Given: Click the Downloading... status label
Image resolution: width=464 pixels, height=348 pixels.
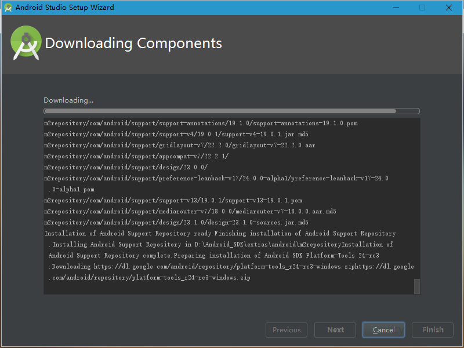Looking at the screenshot, I should [x=68, y=100].
